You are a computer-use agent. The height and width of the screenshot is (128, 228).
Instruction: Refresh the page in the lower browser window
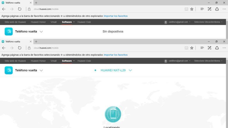(x=20, y=48)
